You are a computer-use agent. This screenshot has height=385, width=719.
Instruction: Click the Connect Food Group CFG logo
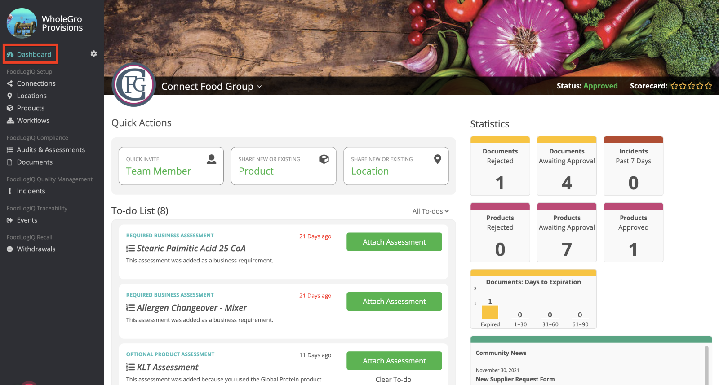[134, 85]
